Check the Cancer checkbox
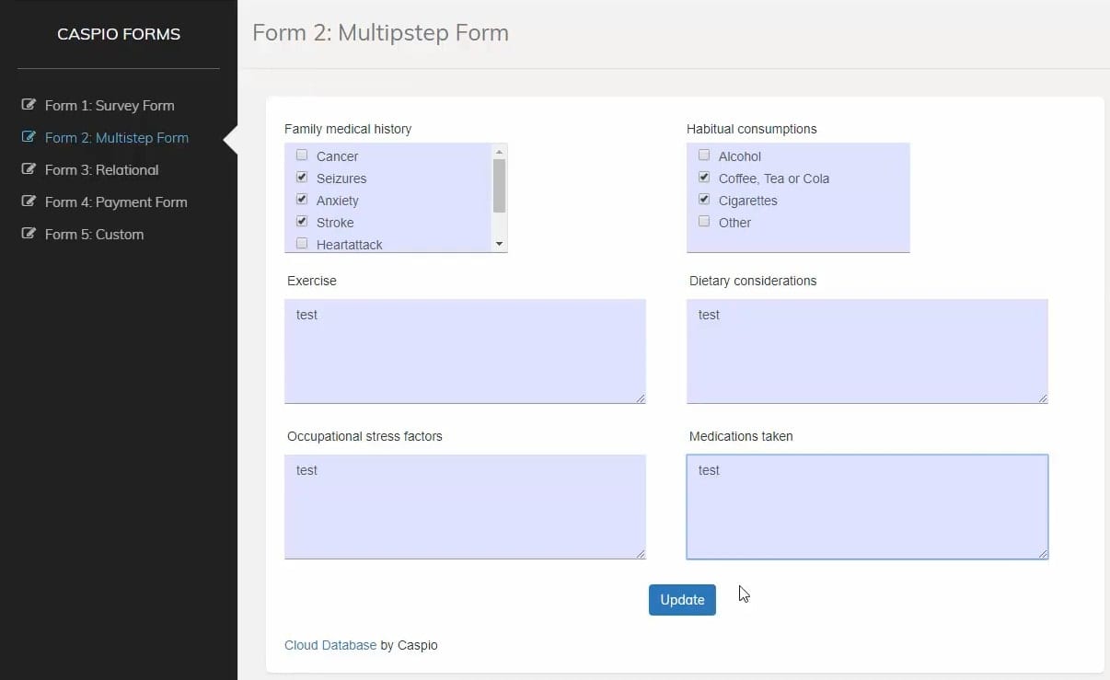Image resolution: width=1110 pixels, height=680 pixels. 302,156
